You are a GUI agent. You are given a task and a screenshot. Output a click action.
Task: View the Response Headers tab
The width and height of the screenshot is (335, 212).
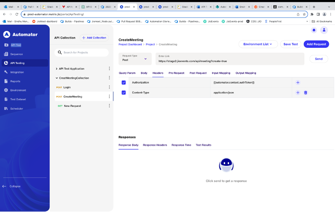pos(155,145)
